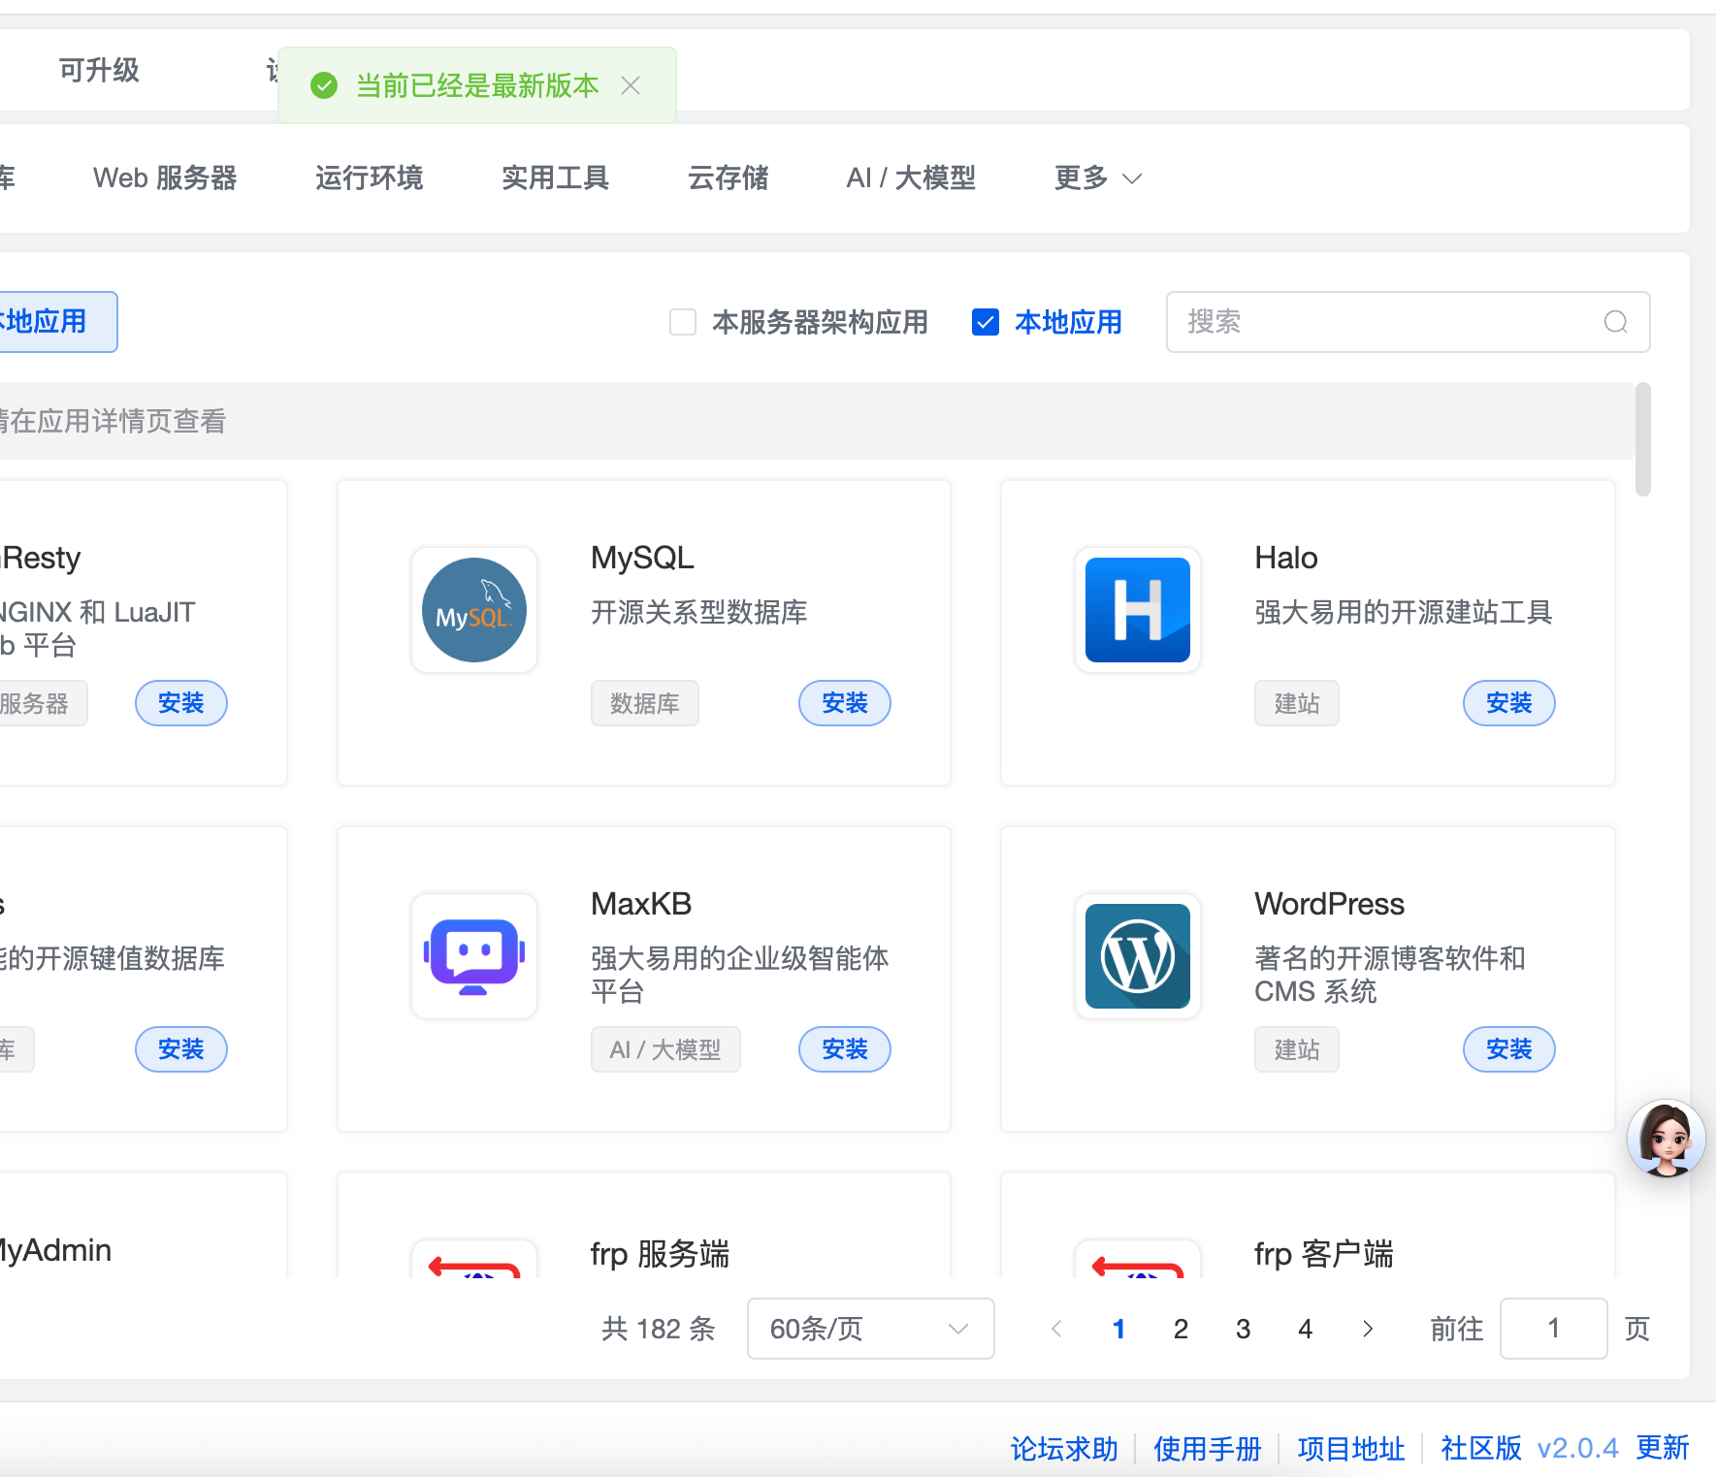1717x1478 pixels.
Task: Click the 建站 tag on Halo
Action: pos(1297,703)
